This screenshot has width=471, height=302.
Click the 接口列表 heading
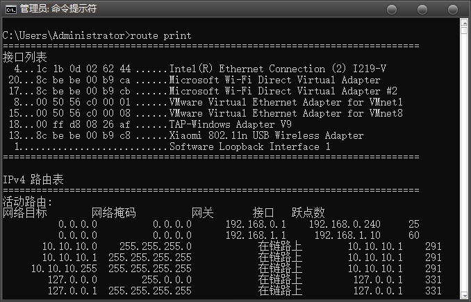24,58
